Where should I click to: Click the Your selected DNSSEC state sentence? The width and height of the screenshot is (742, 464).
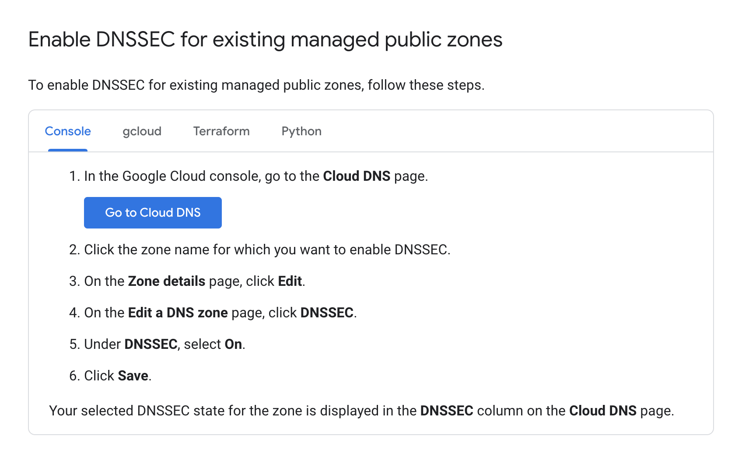[232, 411]
